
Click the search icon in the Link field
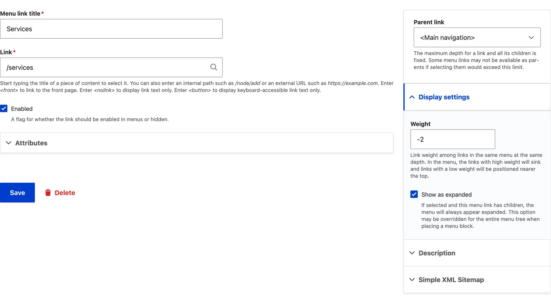click(214, 67)
